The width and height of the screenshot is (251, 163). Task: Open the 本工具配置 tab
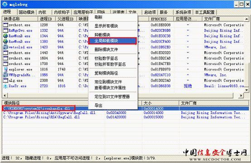(x=205, y=12)
